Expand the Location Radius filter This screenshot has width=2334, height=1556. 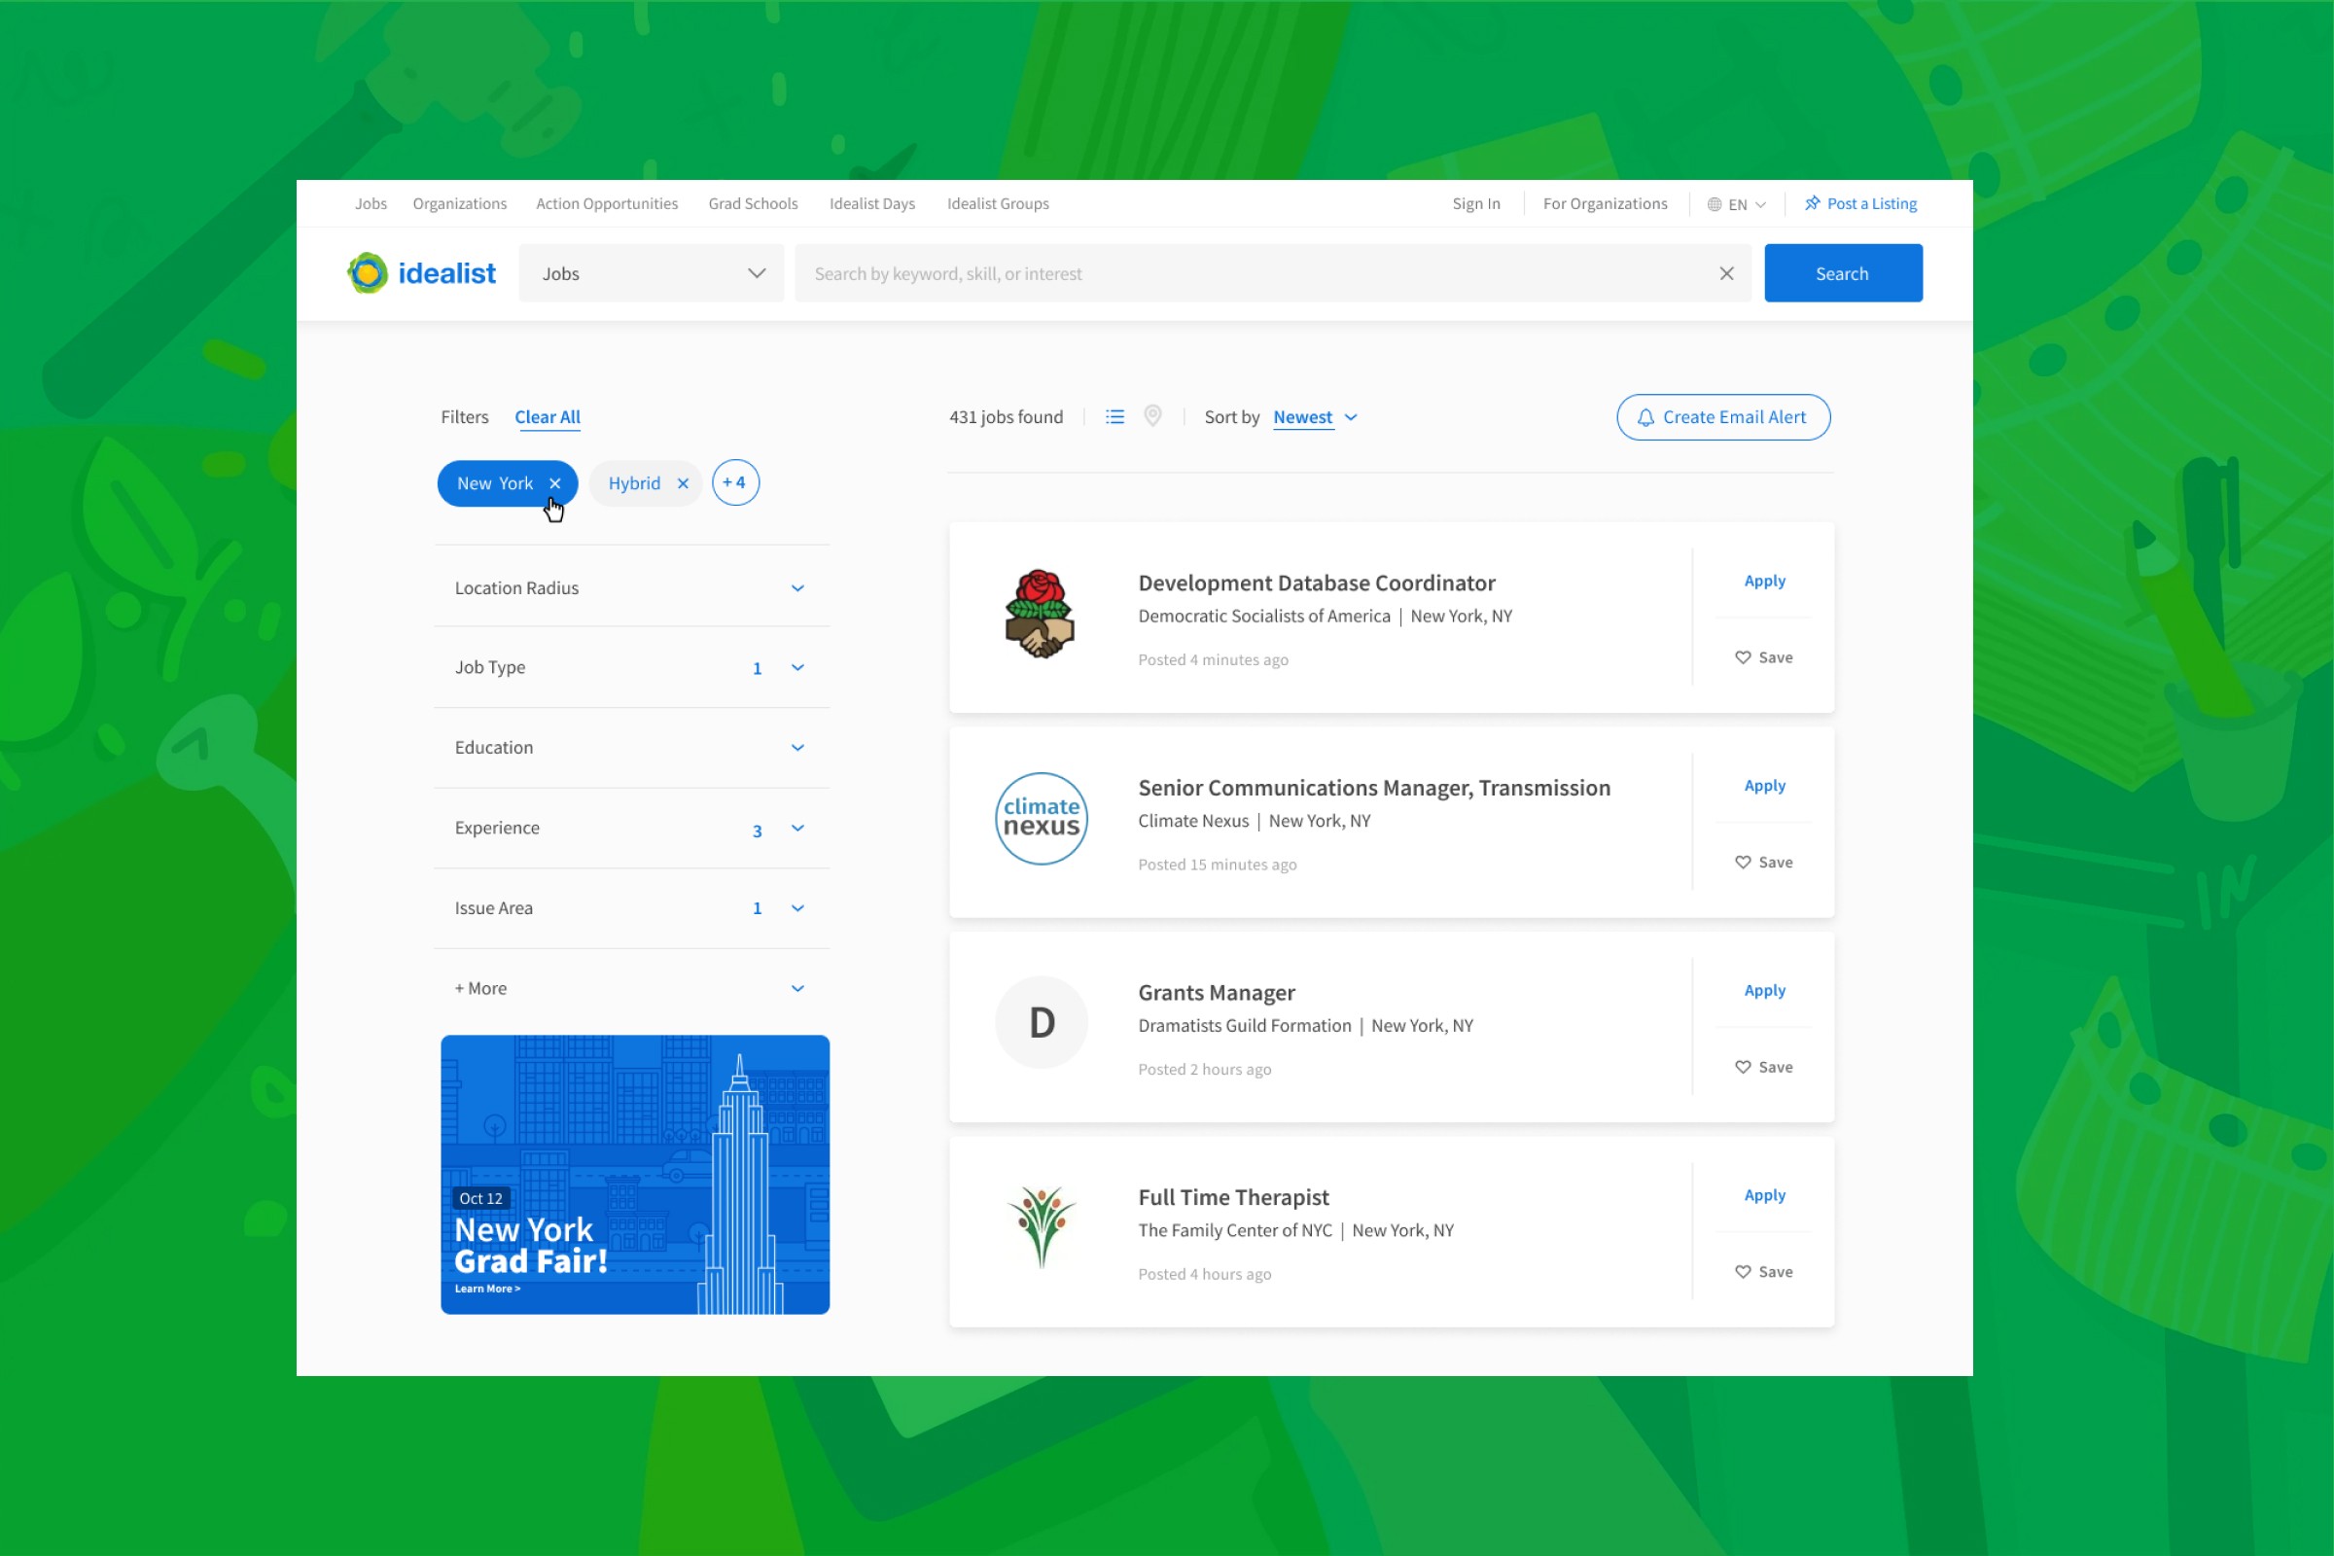(631, 587)
